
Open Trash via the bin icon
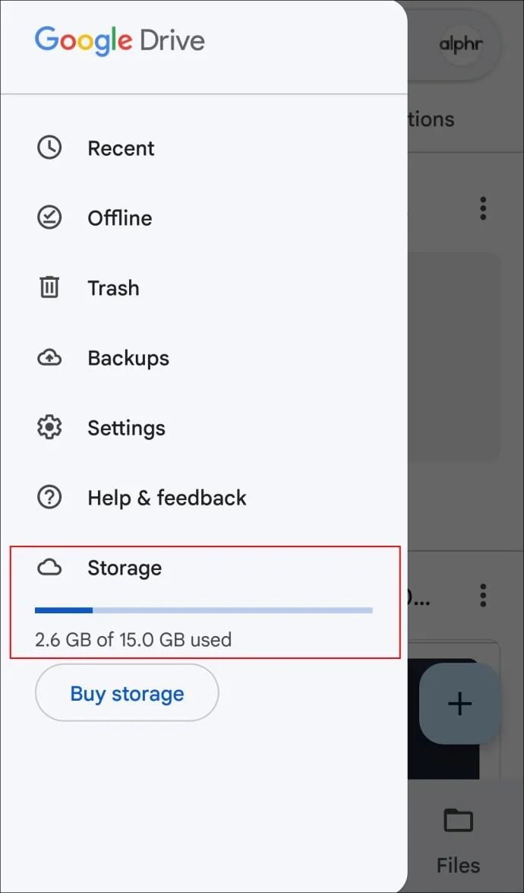click(49, 287)
